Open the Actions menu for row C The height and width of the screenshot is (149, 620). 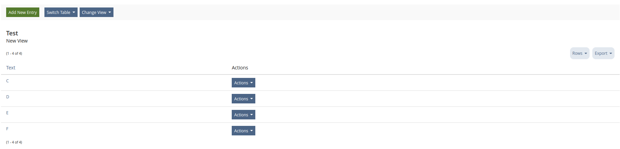point(243,83)
